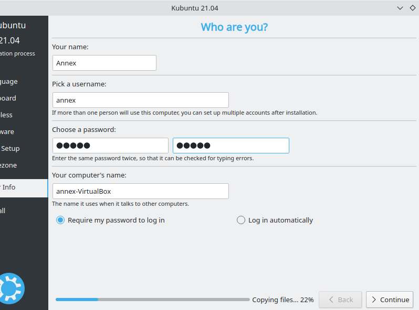
Task: Click the Continue button
Action: pyautogui.click(x=390, y=300)
